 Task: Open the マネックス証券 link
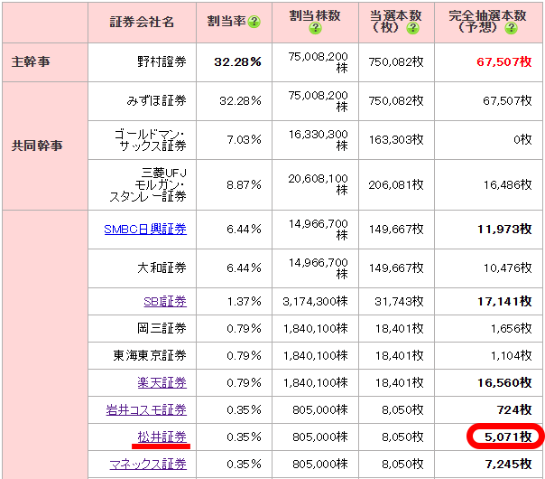(x=148, y=465)
